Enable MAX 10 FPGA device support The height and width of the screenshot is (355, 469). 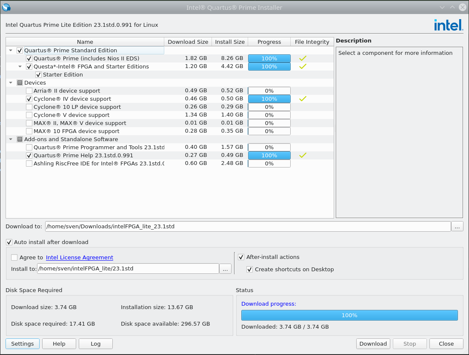[x=29, y=131]
